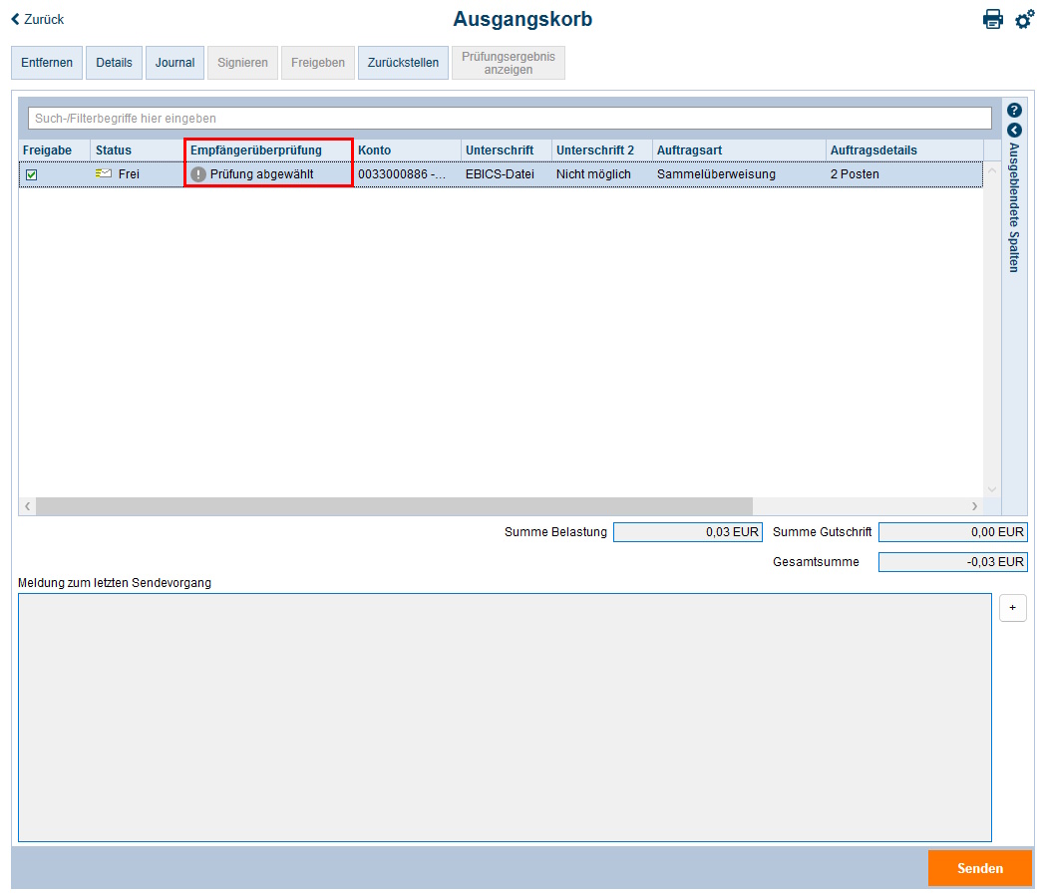This screenshot has height=894, width=1039.
Task: Open the Details of the selected order
Action: [x=114, y=63]
